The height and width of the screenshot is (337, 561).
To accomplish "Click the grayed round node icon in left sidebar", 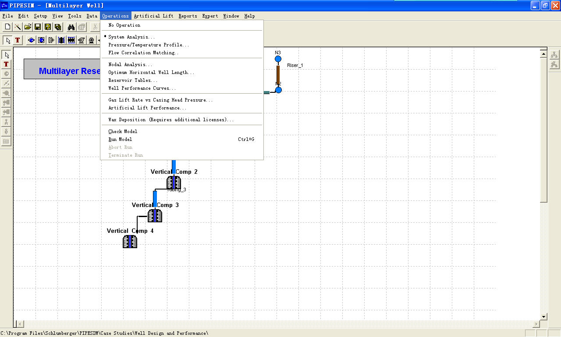I will 7,74.
